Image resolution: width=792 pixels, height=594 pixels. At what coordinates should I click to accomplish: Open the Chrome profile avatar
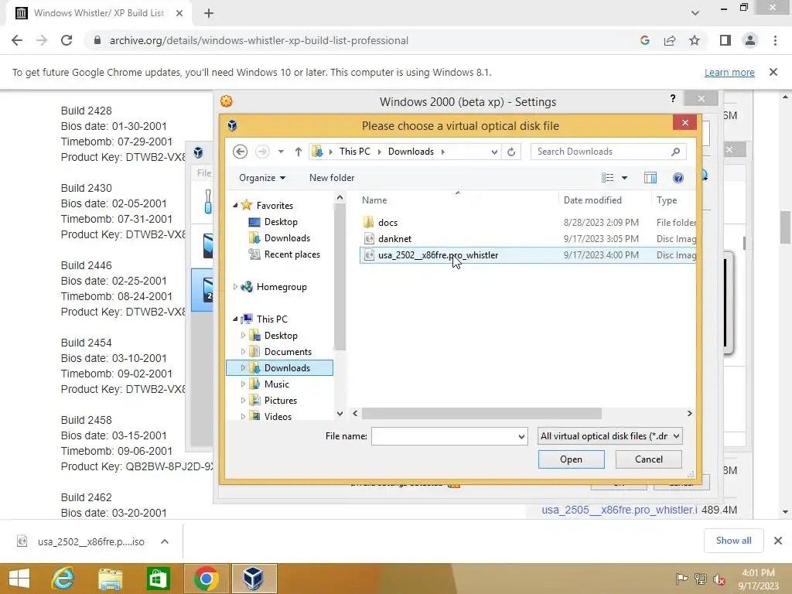(750, 40)
